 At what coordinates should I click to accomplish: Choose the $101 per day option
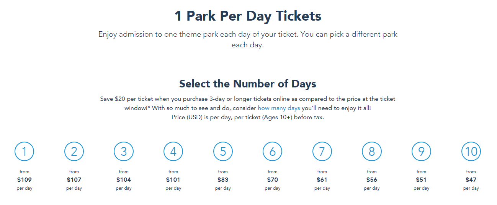[x=173, y=180]
